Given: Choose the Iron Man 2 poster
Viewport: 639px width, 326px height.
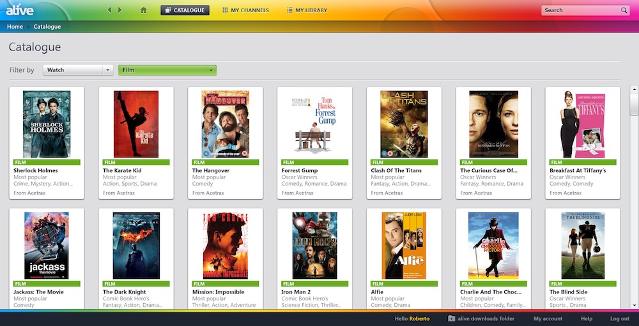Looking at the screenshot, I should coord(314,246).
